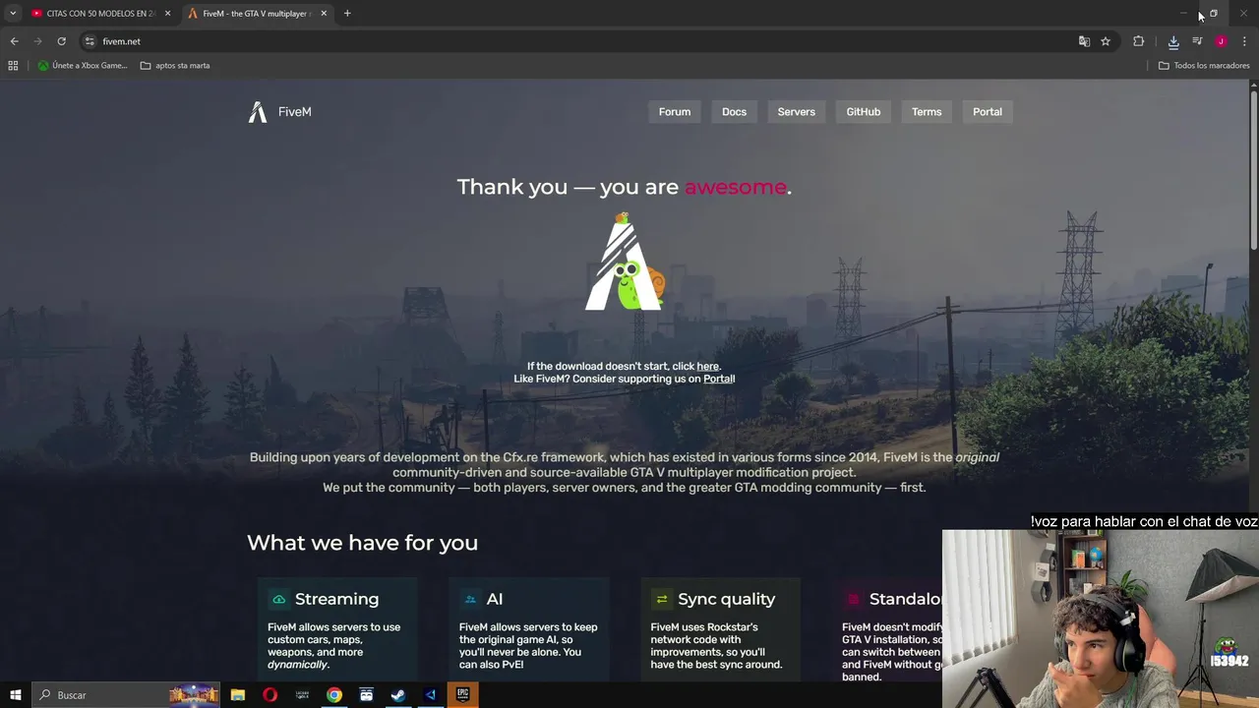The height and width of the screenshot is (708, 1259).
Task: Click the translate page icon
Action: tap(1084, 41)
